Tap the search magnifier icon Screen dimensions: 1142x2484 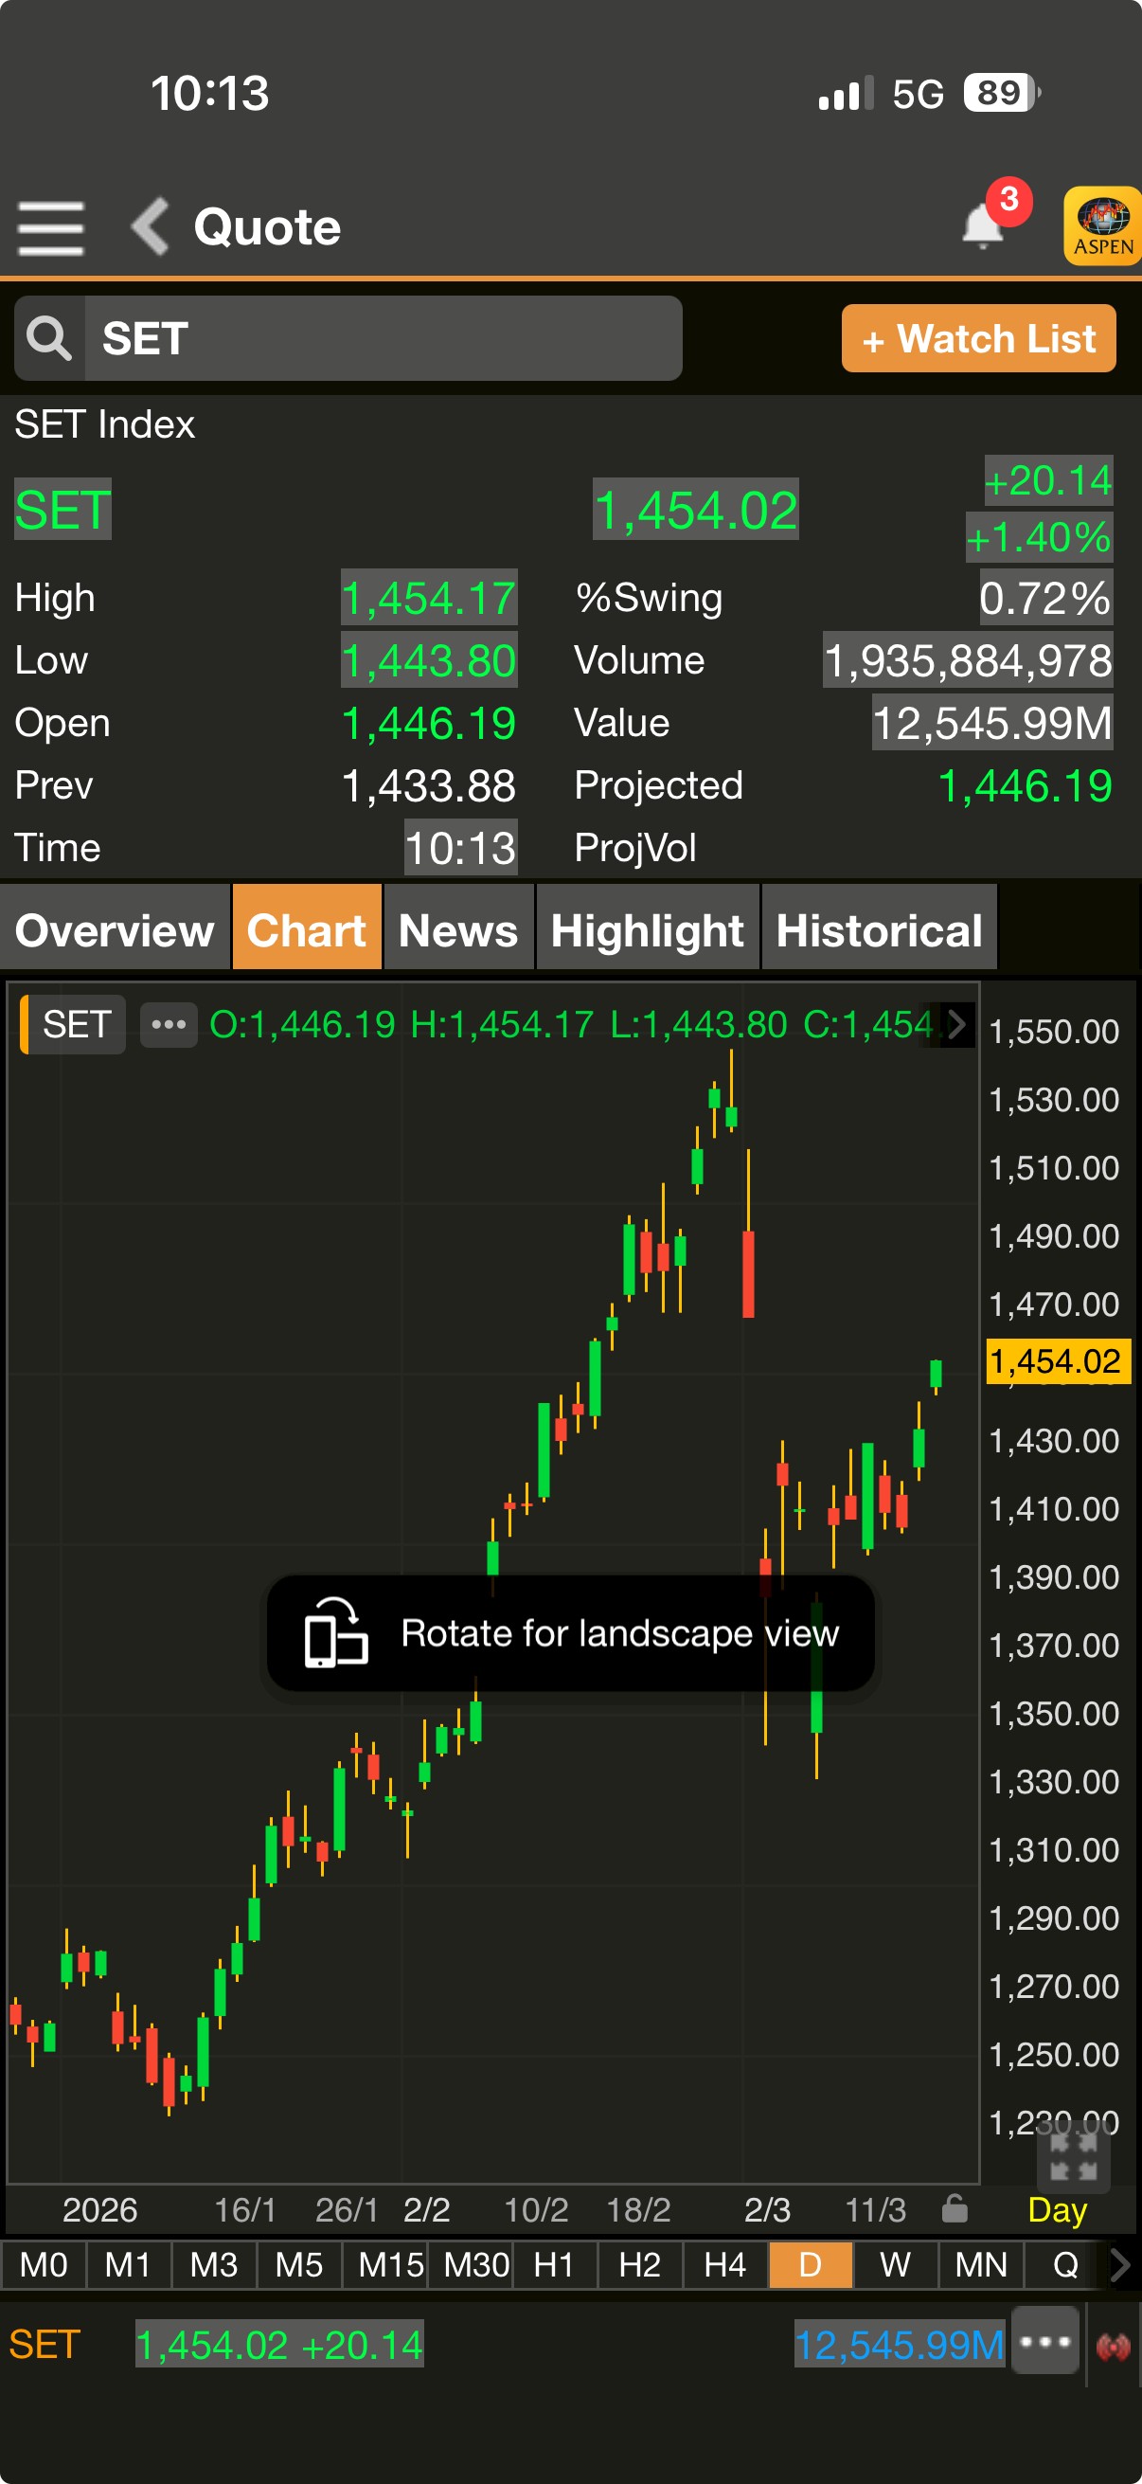pyautogui.click(x=49, y=338)
